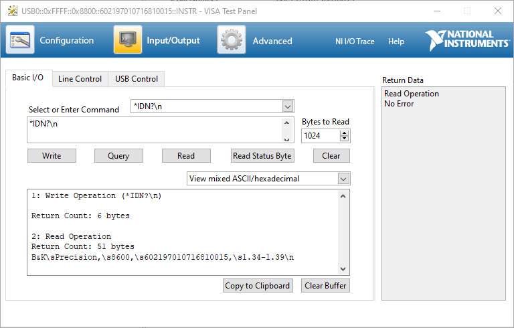
Task: Click the Copy to Clipboard button
Action: 258,286
